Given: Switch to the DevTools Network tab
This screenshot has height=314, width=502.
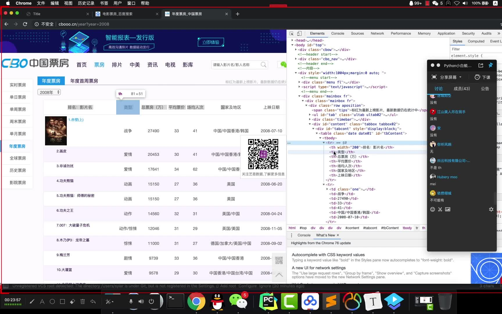Looking at the screenshot, I should [x=377, y=33].
